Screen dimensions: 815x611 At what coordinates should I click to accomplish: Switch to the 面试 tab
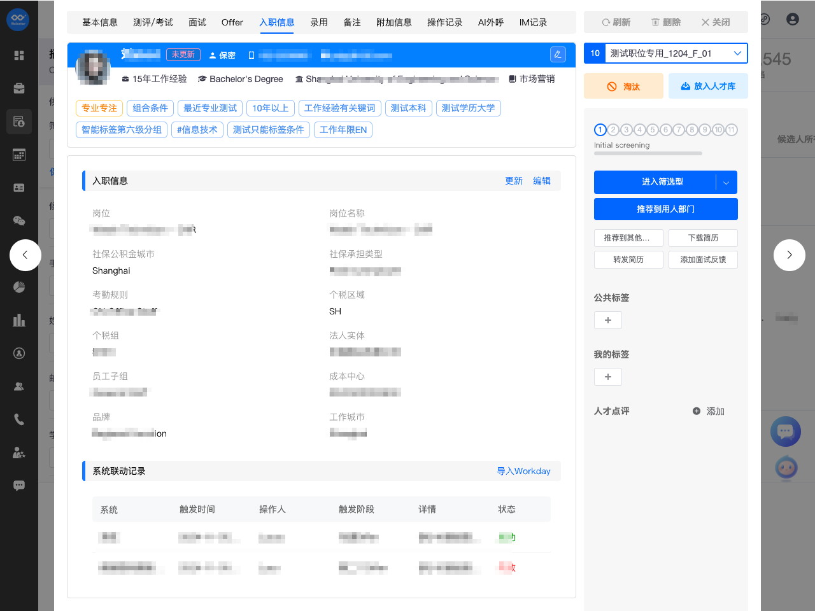(x=197, y=22)
